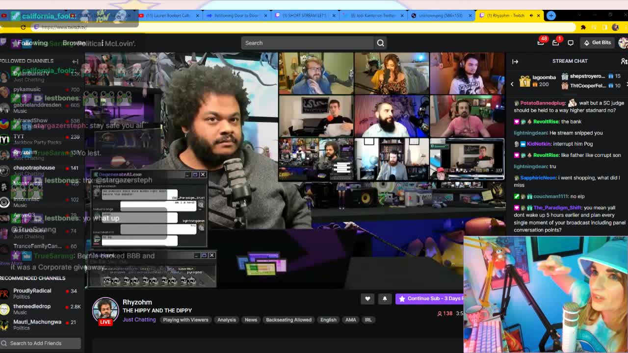Click the lagoomba gift leaderboard entry
This screenshot has width=628, height=353.
[x=538, y=80]
